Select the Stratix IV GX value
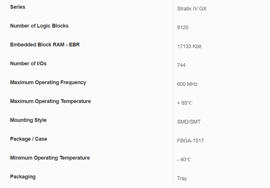Image resolution: width=270 pixels, height=188 pixels. pos(192,9)
